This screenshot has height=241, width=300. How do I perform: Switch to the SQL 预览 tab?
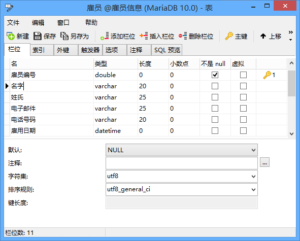click(x=166, y=50)
